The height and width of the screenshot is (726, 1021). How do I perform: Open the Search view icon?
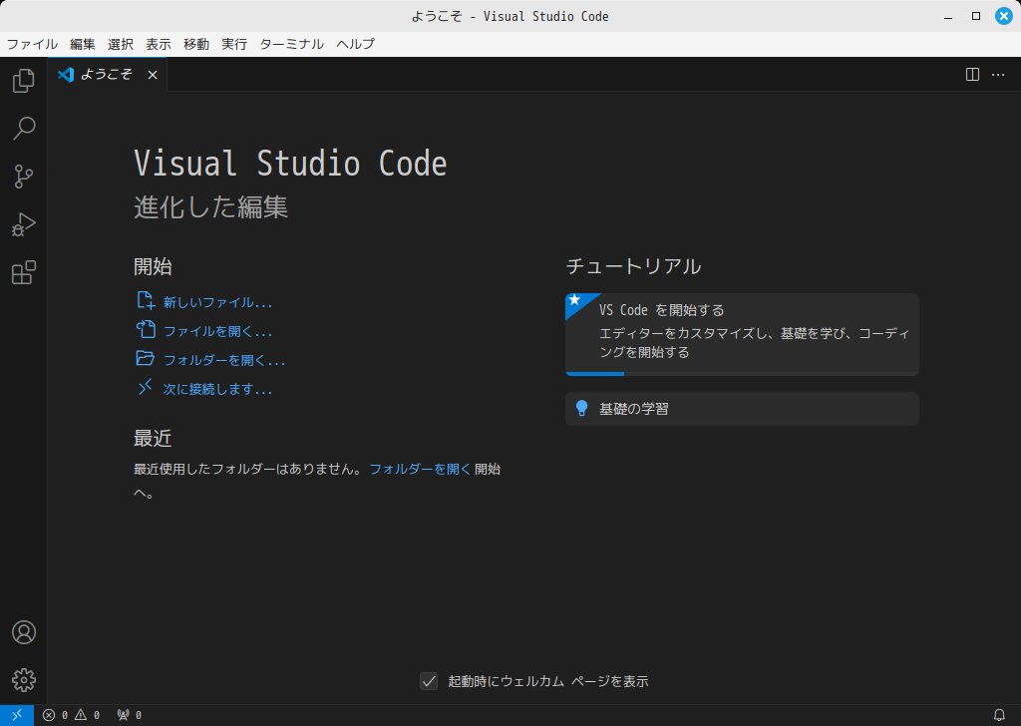pos(23,129)
